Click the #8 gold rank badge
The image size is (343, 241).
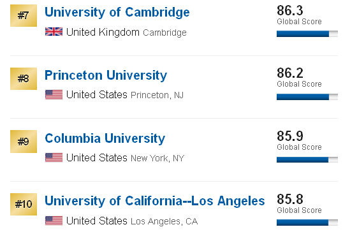(x=24, y=78)
